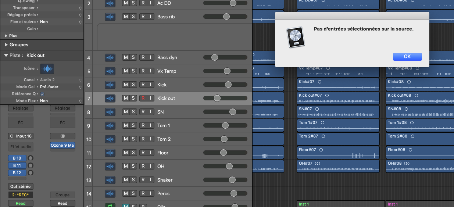Click the left channel strip Réglage button
Image resolution: width=454 pixels, height=207 pixels.
point(21,108)
